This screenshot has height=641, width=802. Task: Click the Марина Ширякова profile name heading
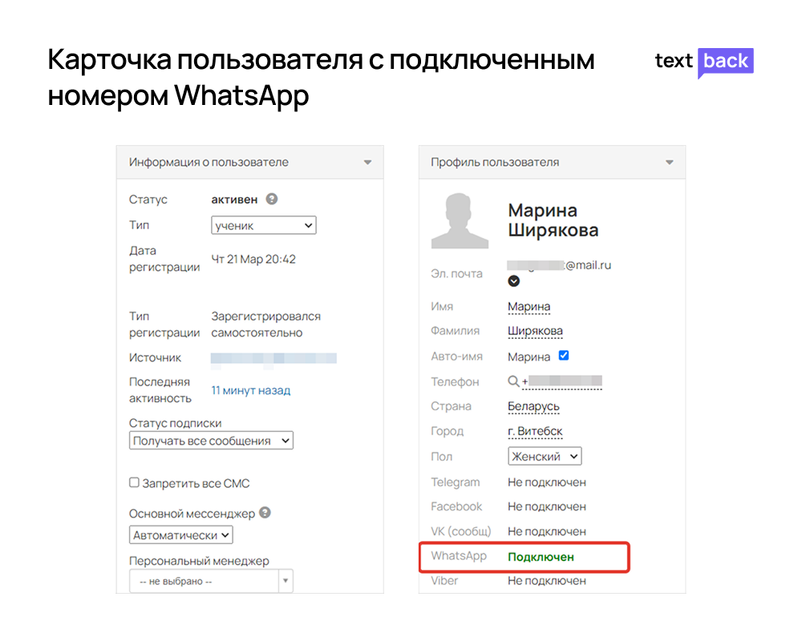point(553,220)
